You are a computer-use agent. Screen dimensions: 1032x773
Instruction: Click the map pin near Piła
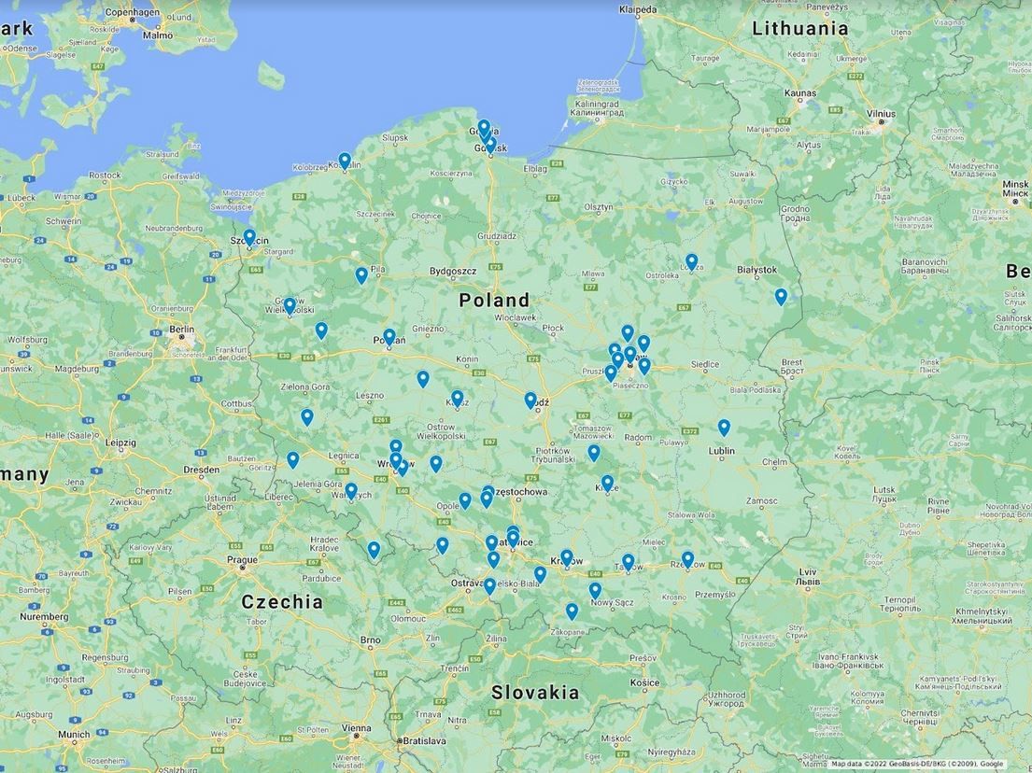pyautogui.click(x=361, y=275)
